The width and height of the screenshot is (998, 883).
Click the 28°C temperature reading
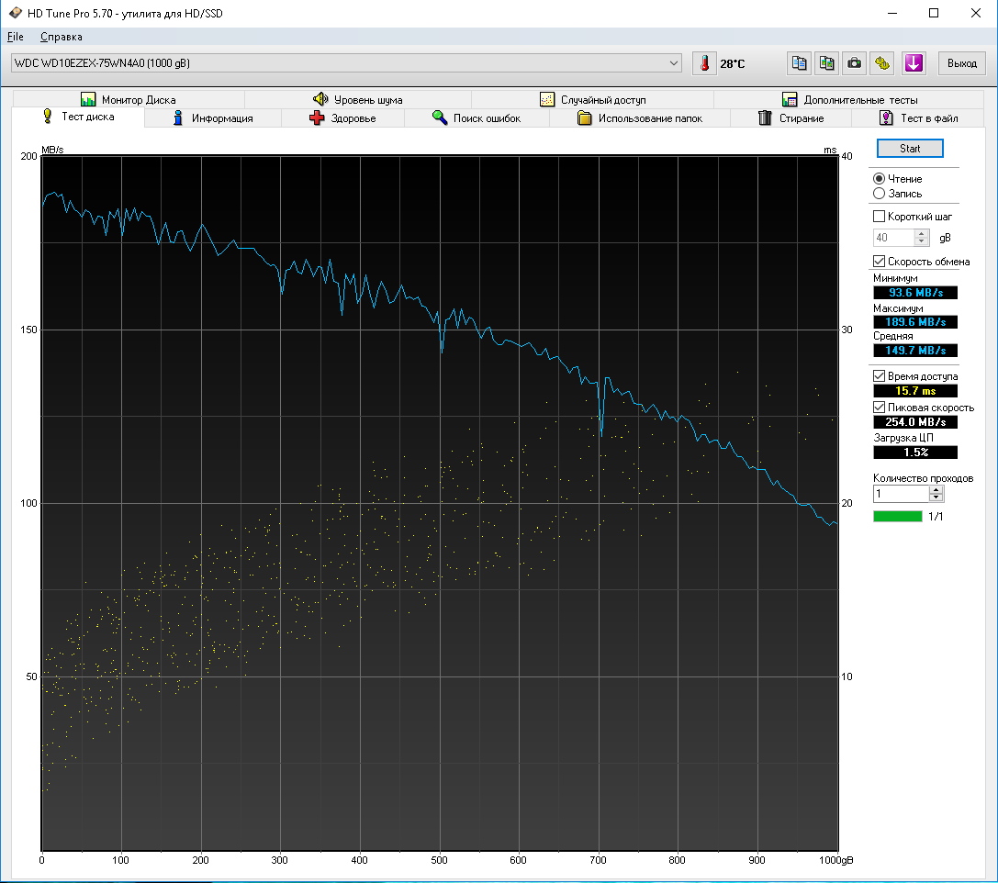(732, 63)
